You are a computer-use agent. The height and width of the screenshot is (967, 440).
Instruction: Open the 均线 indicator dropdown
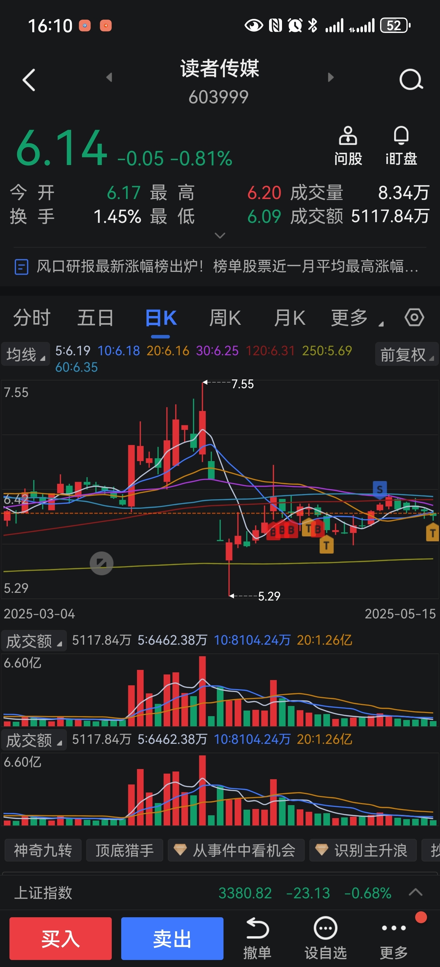[26, 354]
